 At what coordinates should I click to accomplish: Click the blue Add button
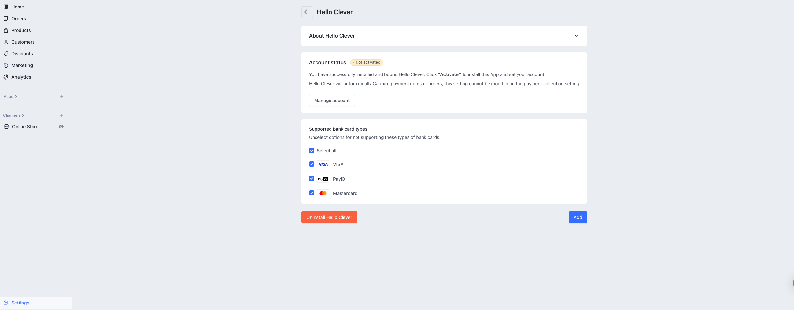coord(578,217)
